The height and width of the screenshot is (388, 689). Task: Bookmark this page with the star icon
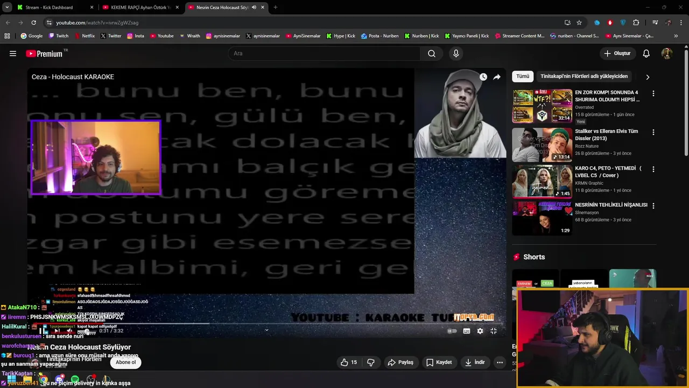tap(579, 23)
